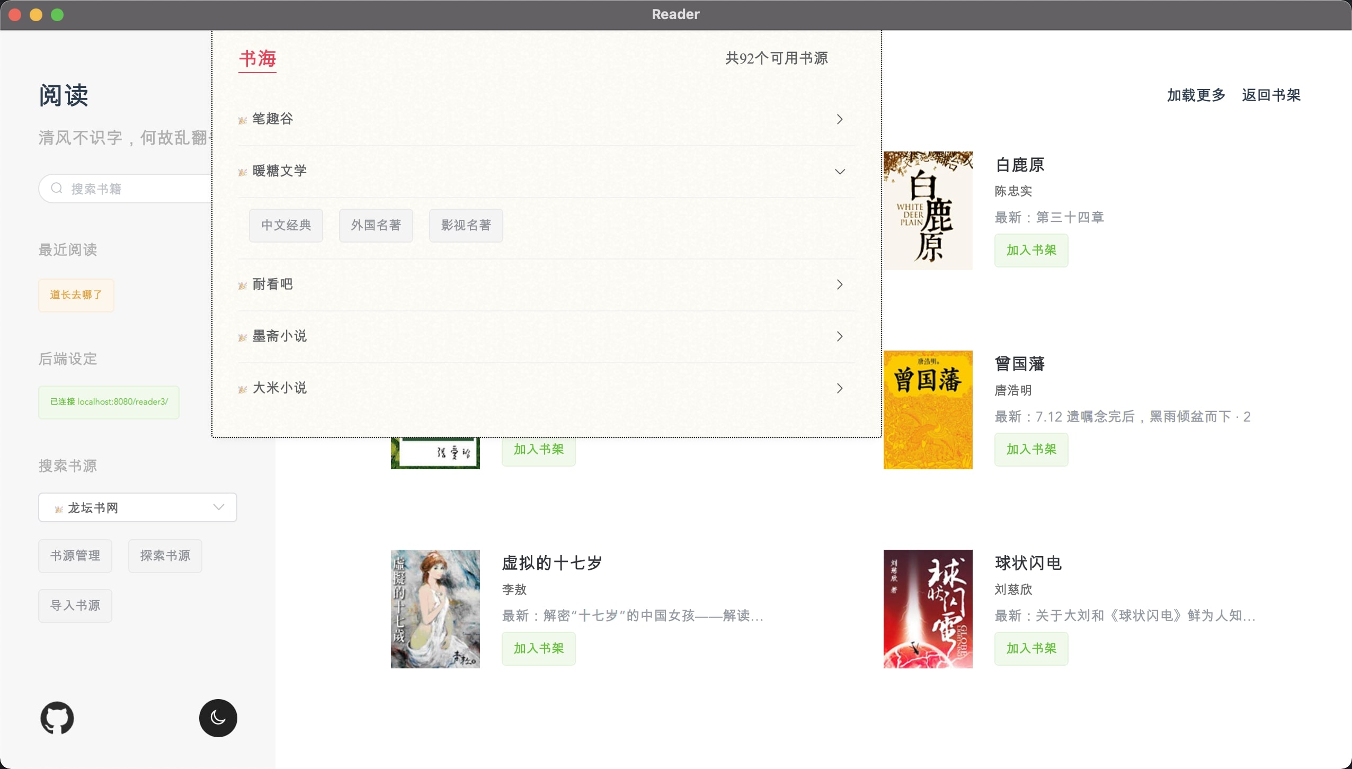Choose the 影视名著 category tag
Screen dimensions: 1352x769
click(x=466, y=225)
